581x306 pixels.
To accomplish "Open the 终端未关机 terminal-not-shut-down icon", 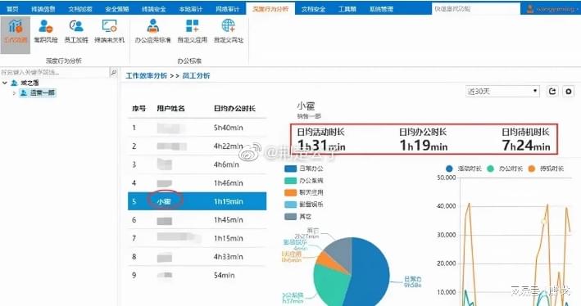I will tap(109, 31).
